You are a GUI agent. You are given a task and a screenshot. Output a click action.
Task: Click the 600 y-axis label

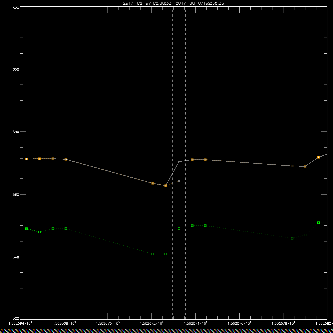[x=16, y=69]
